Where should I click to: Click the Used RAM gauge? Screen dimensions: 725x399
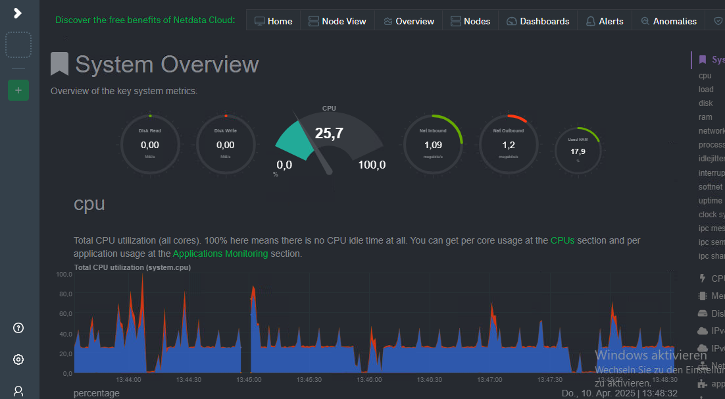coord(578,151)
